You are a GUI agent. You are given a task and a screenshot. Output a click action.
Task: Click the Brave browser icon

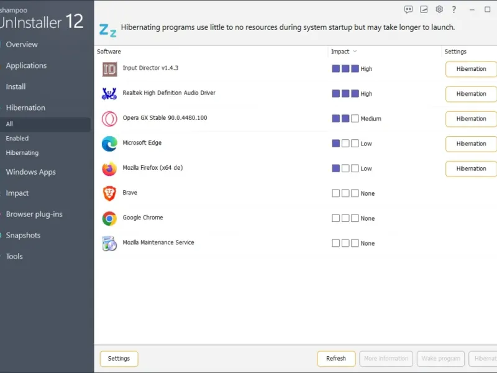tap(109, 193)
